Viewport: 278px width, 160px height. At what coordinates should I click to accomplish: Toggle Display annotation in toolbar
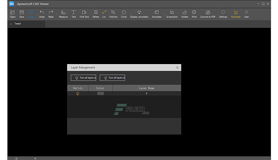(139, 14)
